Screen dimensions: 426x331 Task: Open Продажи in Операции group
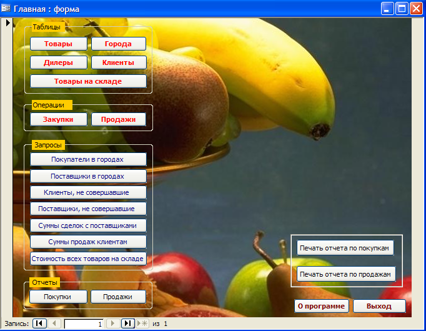[119, 119]
